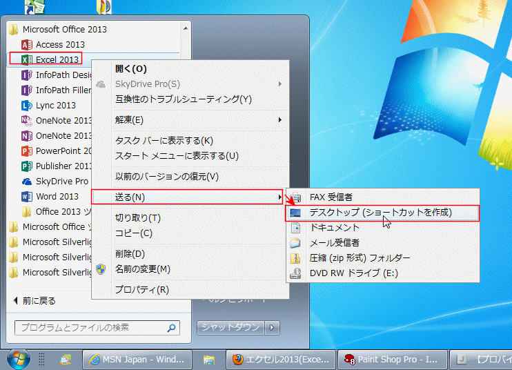
Task: Click the Word 2013 icon
Action: [27, 196]
